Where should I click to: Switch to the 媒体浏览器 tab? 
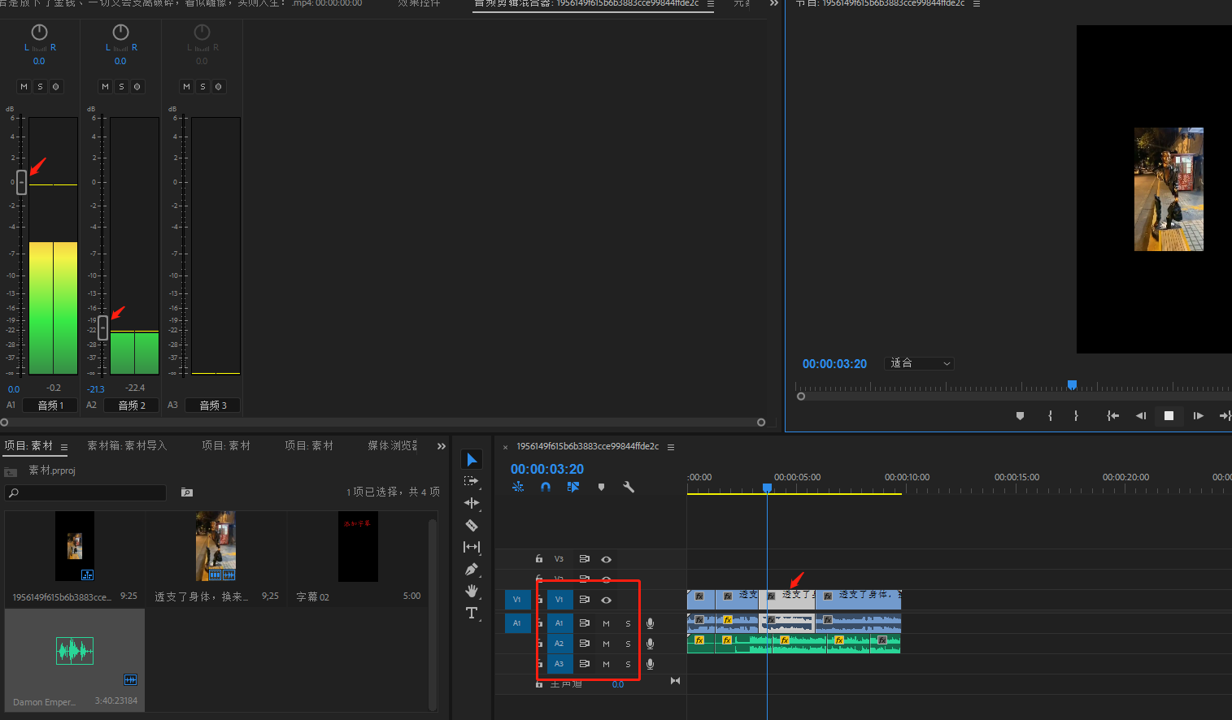(392, 445)
